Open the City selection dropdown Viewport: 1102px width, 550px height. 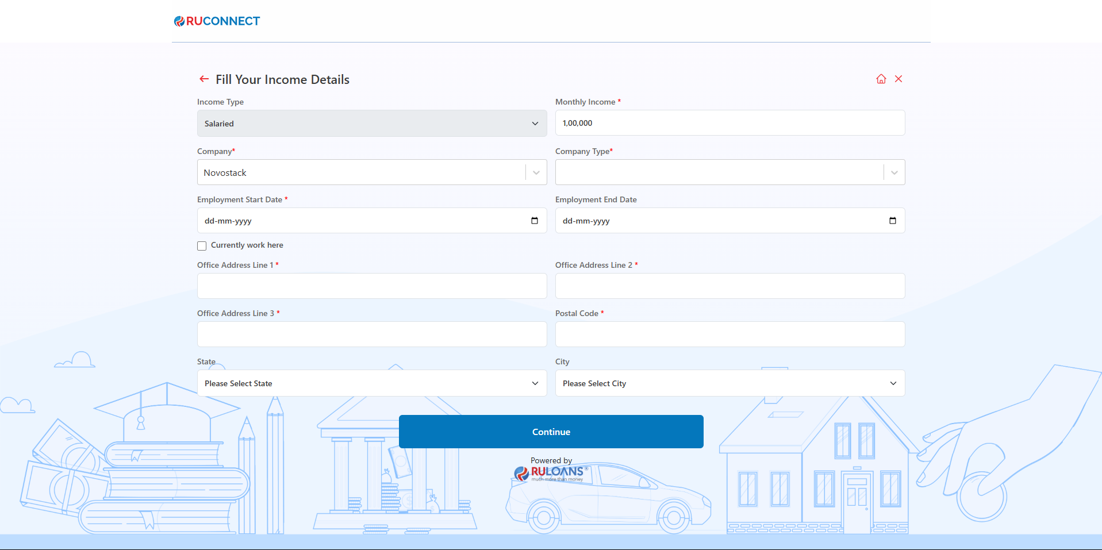tap(729, 383)
